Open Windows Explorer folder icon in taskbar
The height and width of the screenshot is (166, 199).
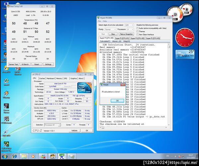click(x=24, y=156)
